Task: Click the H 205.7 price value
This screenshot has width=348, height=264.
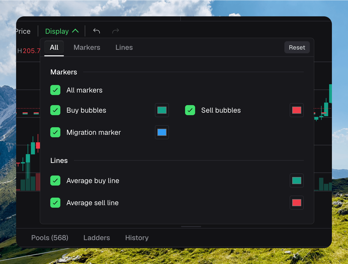Action: (29, 51)
